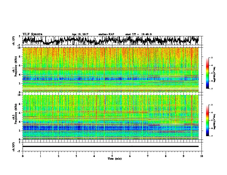Click inside the ch.2 spectrogram panel
Viewport: 227px width, 175px height.
[111, 117]
